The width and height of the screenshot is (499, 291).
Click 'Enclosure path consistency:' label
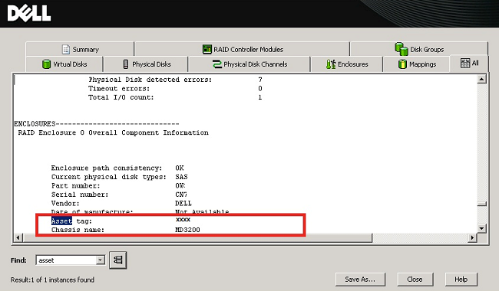[x=107, y=168]
